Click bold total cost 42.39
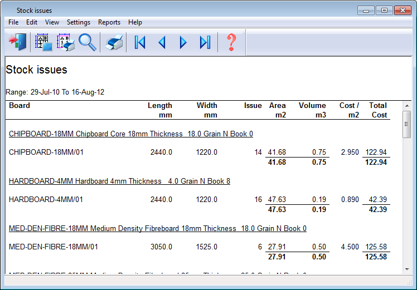Viewport: 417px width, 290px height. point(378,209)
